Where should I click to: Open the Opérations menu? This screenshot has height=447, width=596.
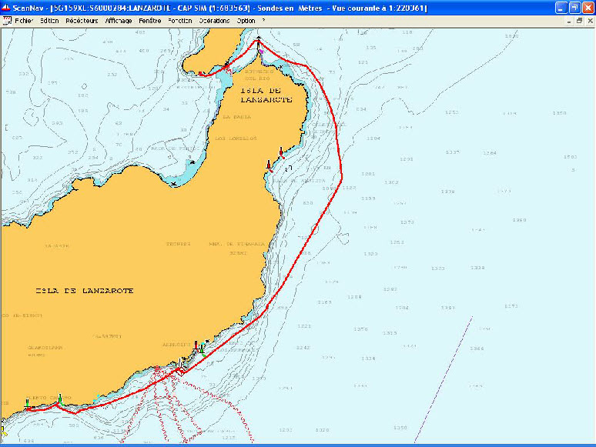(x=214, y=21)
